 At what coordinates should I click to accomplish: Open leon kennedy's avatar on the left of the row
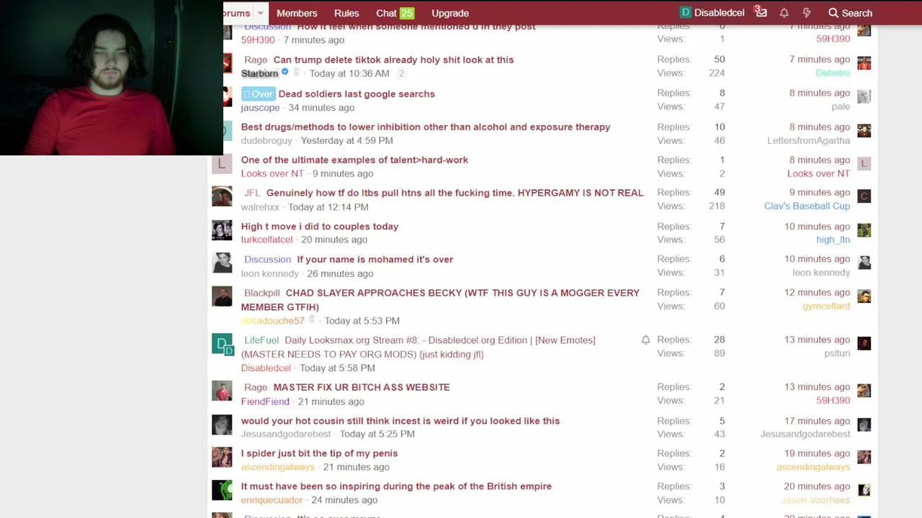coord(222,263)
